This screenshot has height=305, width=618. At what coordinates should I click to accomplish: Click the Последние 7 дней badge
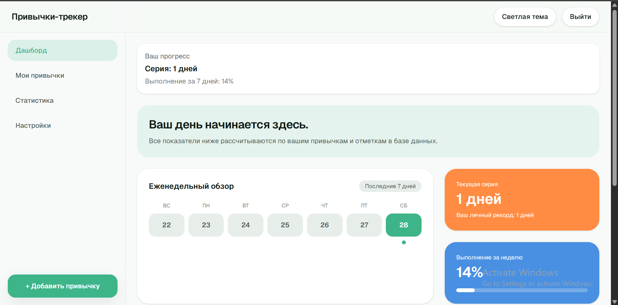pos(390,186)
